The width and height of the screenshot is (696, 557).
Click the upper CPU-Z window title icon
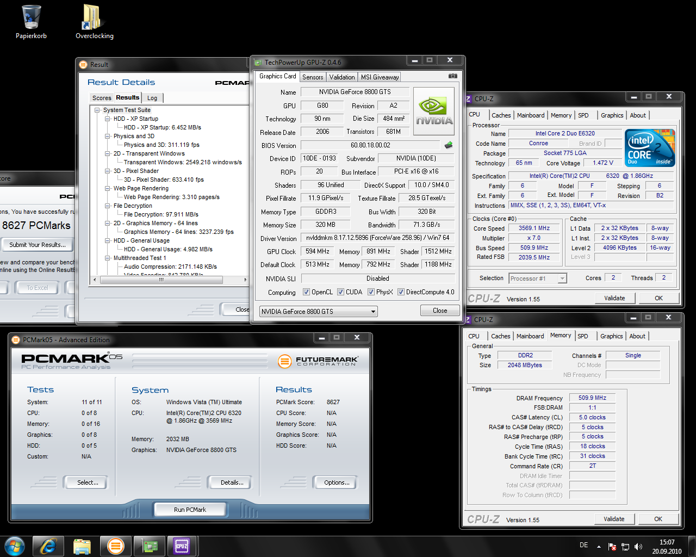click(468, 98)
